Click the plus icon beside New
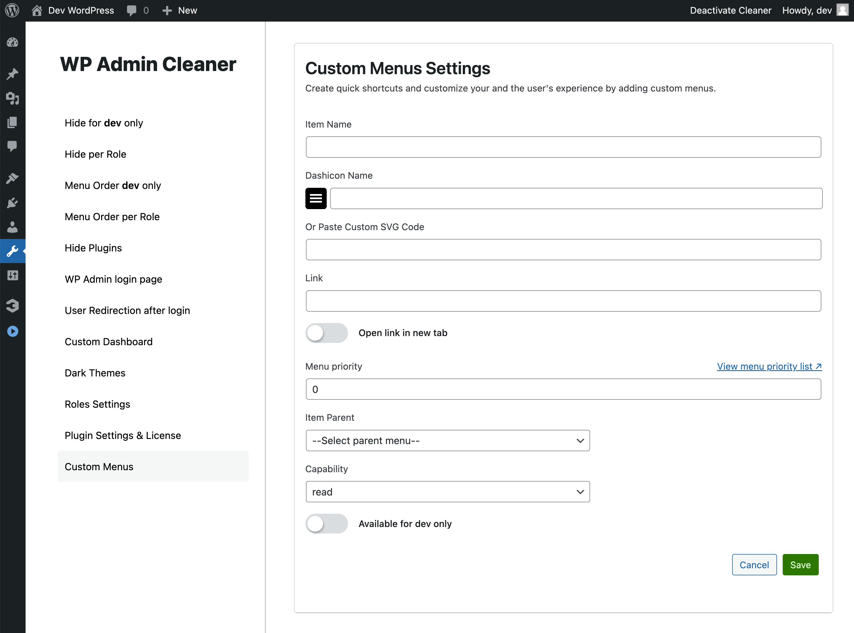The width and height of the screenshot is (854, 633). [167, 10]
